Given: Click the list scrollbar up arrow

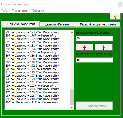Looking at the screenshot, I should tap(72, 32).
